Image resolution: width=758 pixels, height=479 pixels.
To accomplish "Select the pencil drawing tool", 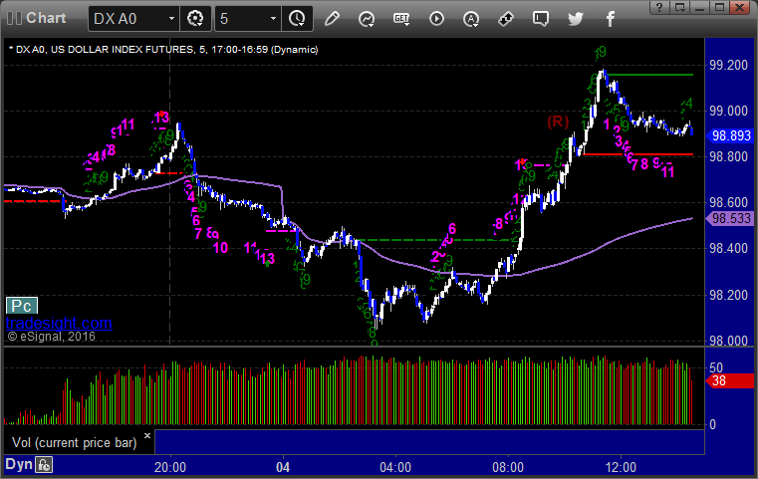I will pyautogui.click(x=332, y=19).
